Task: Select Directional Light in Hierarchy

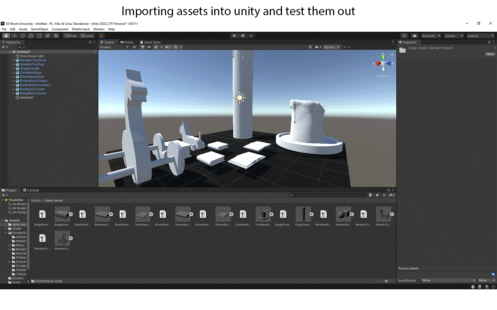Action: tap(32, 56)
